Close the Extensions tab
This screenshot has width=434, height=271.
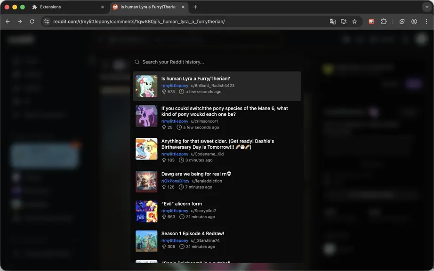pos(103,7)
